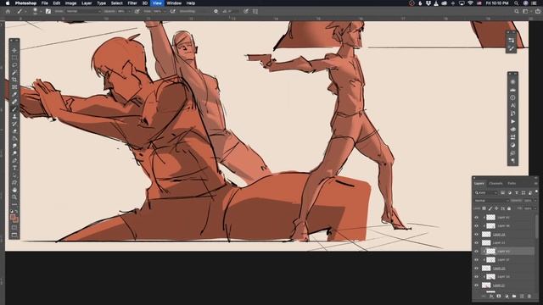
Task: Open the Layers panel flyout menu
Action: coord(535,184)
